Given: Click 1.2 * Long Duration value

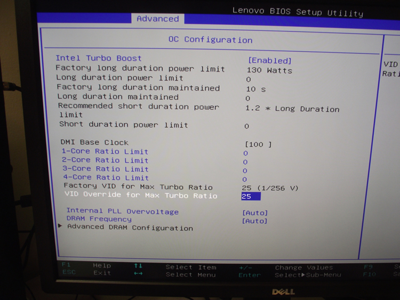Looking at the screenshot, I should tap(292, 109).
